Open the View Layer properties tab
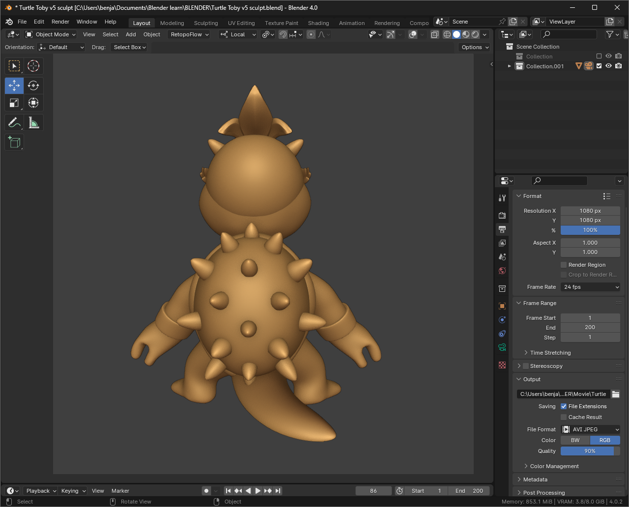 (502, 243)
